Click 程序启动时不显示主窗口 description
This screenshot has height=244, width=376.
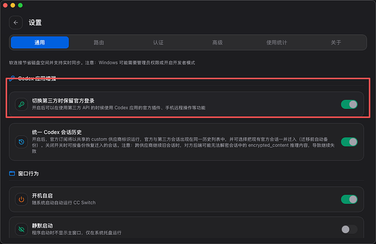click(77, 233)
